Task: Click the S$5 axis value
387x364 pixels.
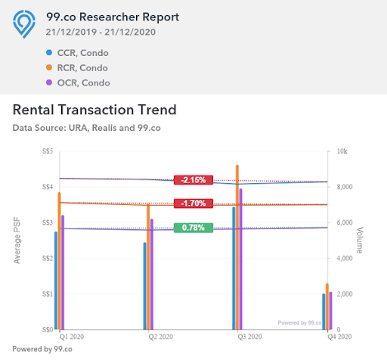Action: [x=48, y=151]
